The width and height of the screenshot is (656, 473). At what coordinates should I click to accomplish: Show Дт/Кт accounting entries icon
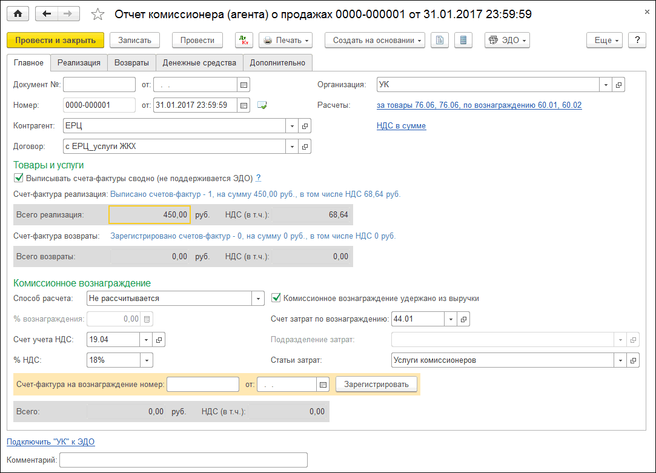pyautogui.click(x=244, y=41)
